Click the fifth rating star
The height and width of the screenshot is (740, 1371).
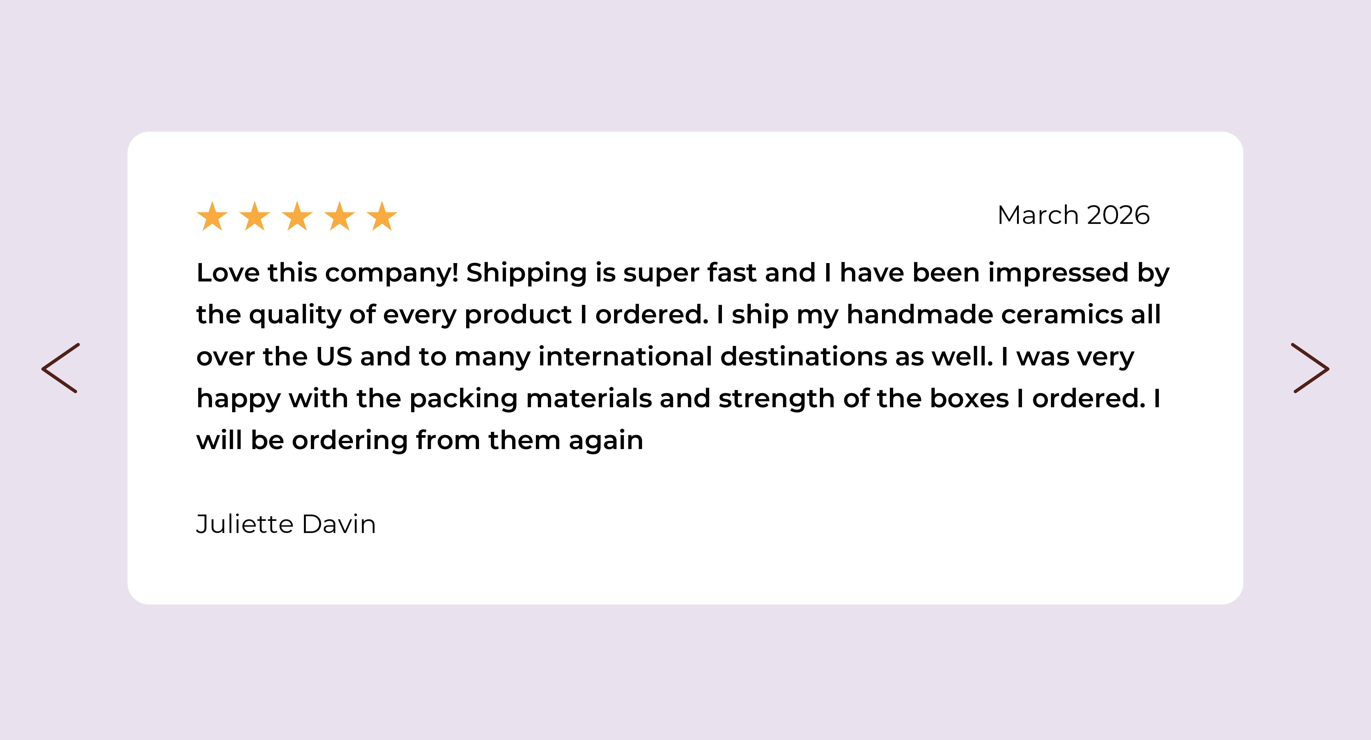coord(382,217)
